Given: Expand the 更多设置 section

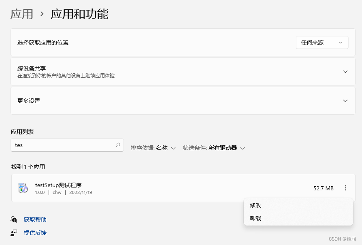Looking at the screenshot, I should (x=345, y=101).
